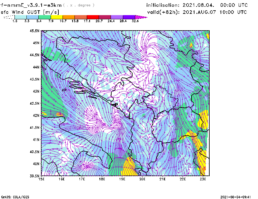Click the '43N' latitude axis label
The image size is (258, 199).
coord(36,91)
